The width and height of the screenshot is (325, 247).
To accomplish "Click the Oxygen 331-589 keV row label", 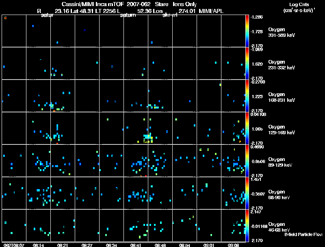I will coord(282,32).
